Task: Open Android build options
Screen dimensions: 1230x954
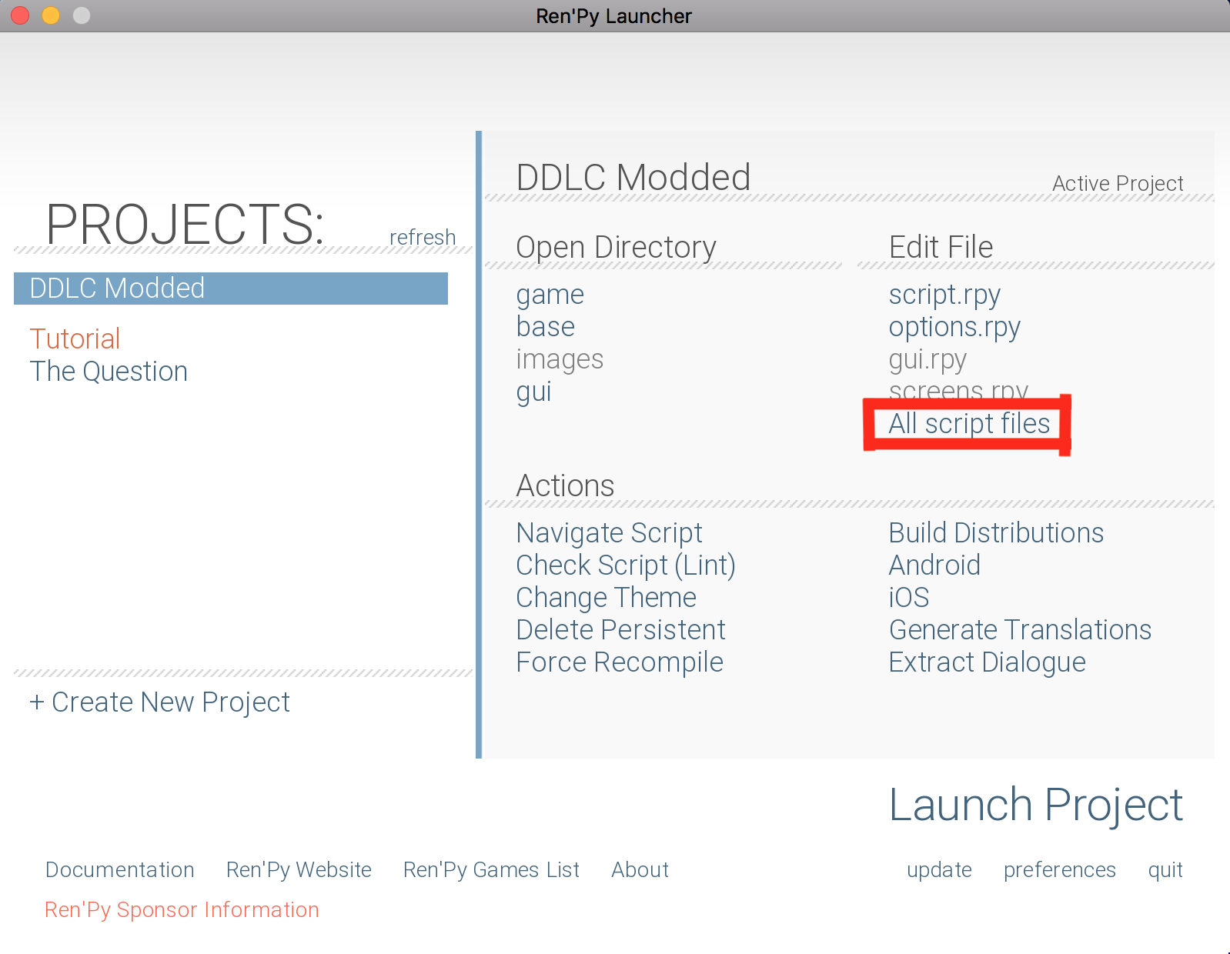Action: coord(934,565)
